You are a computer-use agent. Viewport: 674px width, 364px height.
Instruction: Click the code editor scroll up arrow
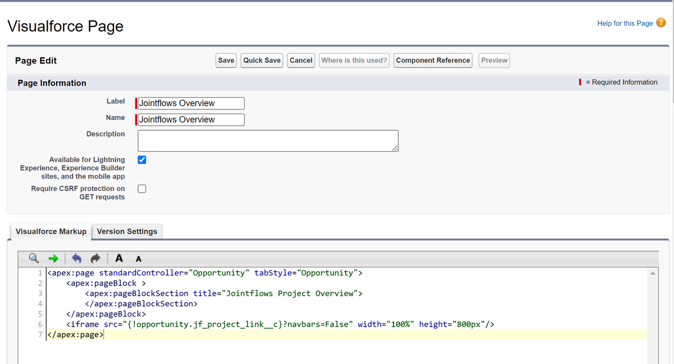click(x=653, y=273)
